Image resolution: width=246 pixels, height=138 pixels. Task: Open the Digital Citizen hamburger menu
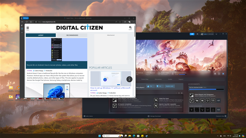click(x=28, y=28)
